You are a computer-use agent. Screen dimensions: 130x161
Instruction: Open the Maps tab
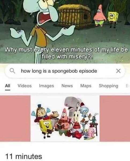tap(86, 86)
